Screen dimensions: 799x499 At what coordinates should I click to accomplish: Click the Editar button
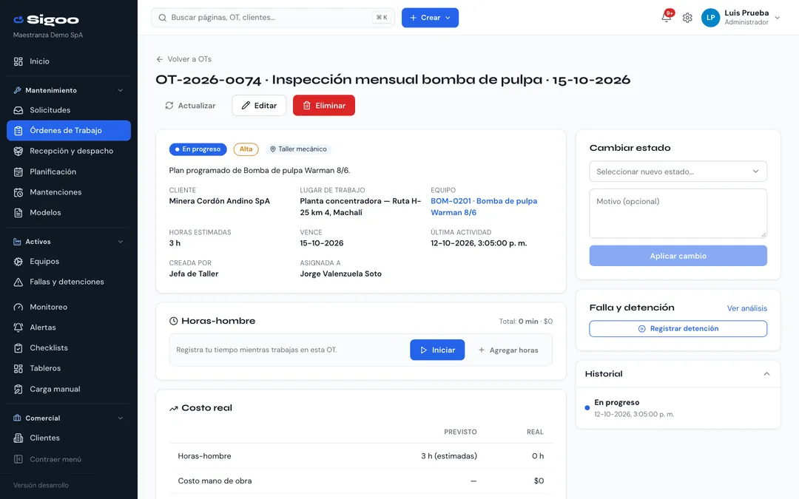pyautogui.click(x=259, y=106)
